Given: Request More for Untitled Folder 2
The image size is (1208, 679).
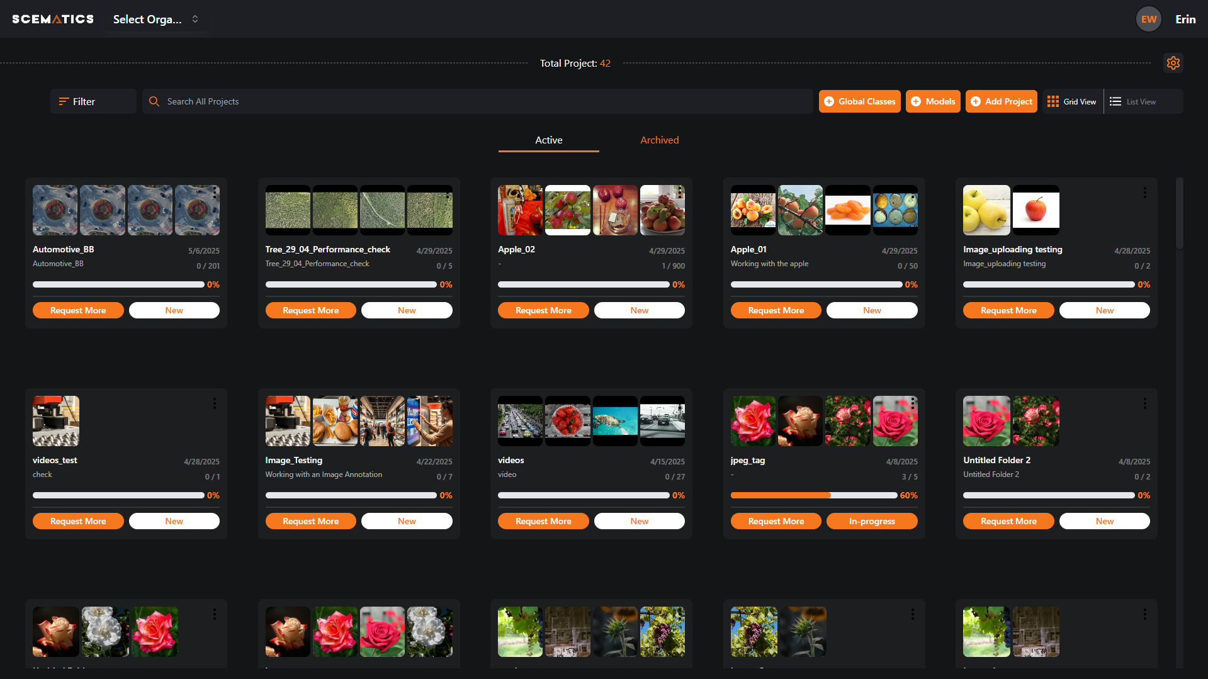Looking at the screenshot, I should tap(1008, 521).
